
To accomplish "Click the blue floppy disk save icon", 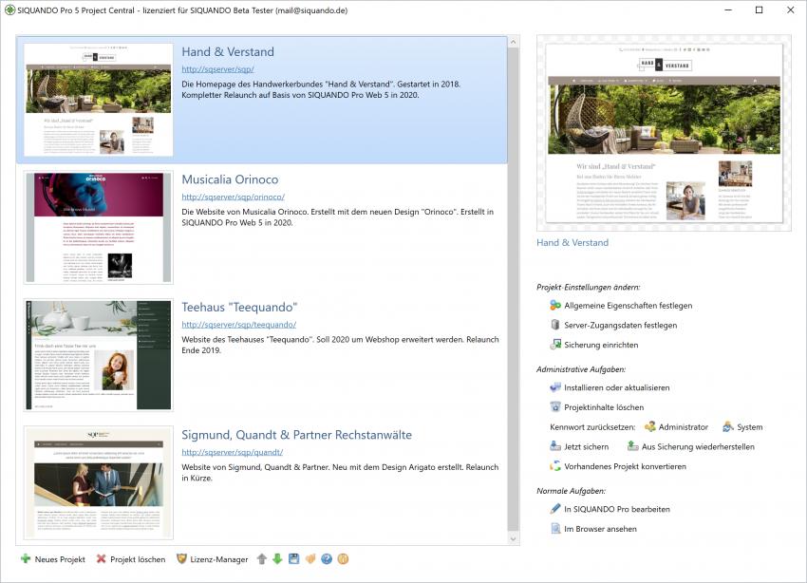I will [x=293, y=559].
